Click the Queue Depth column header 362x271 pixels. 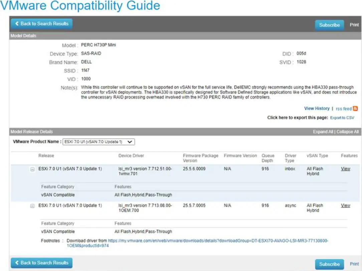268,158
